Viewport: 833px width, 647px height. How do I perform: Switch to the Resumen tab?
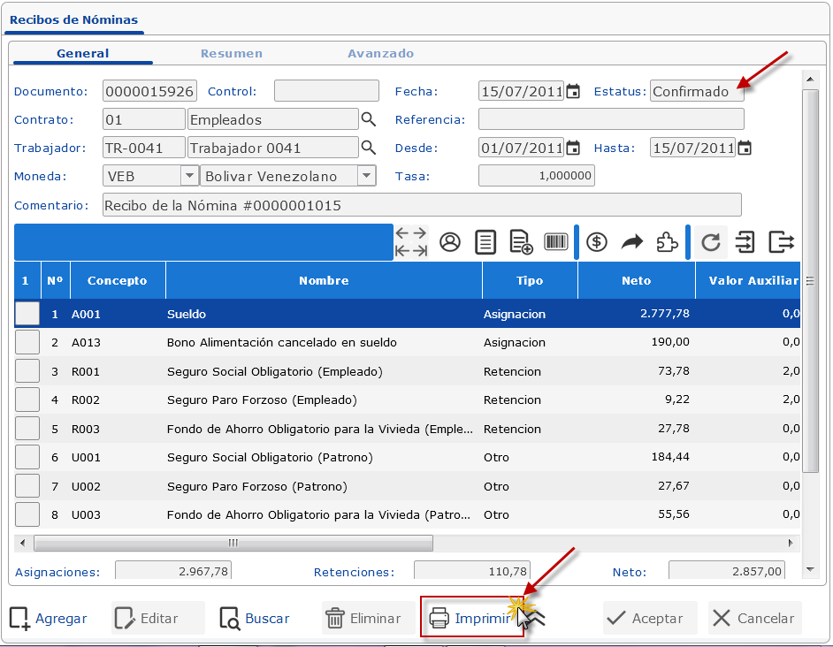point(231,53)
